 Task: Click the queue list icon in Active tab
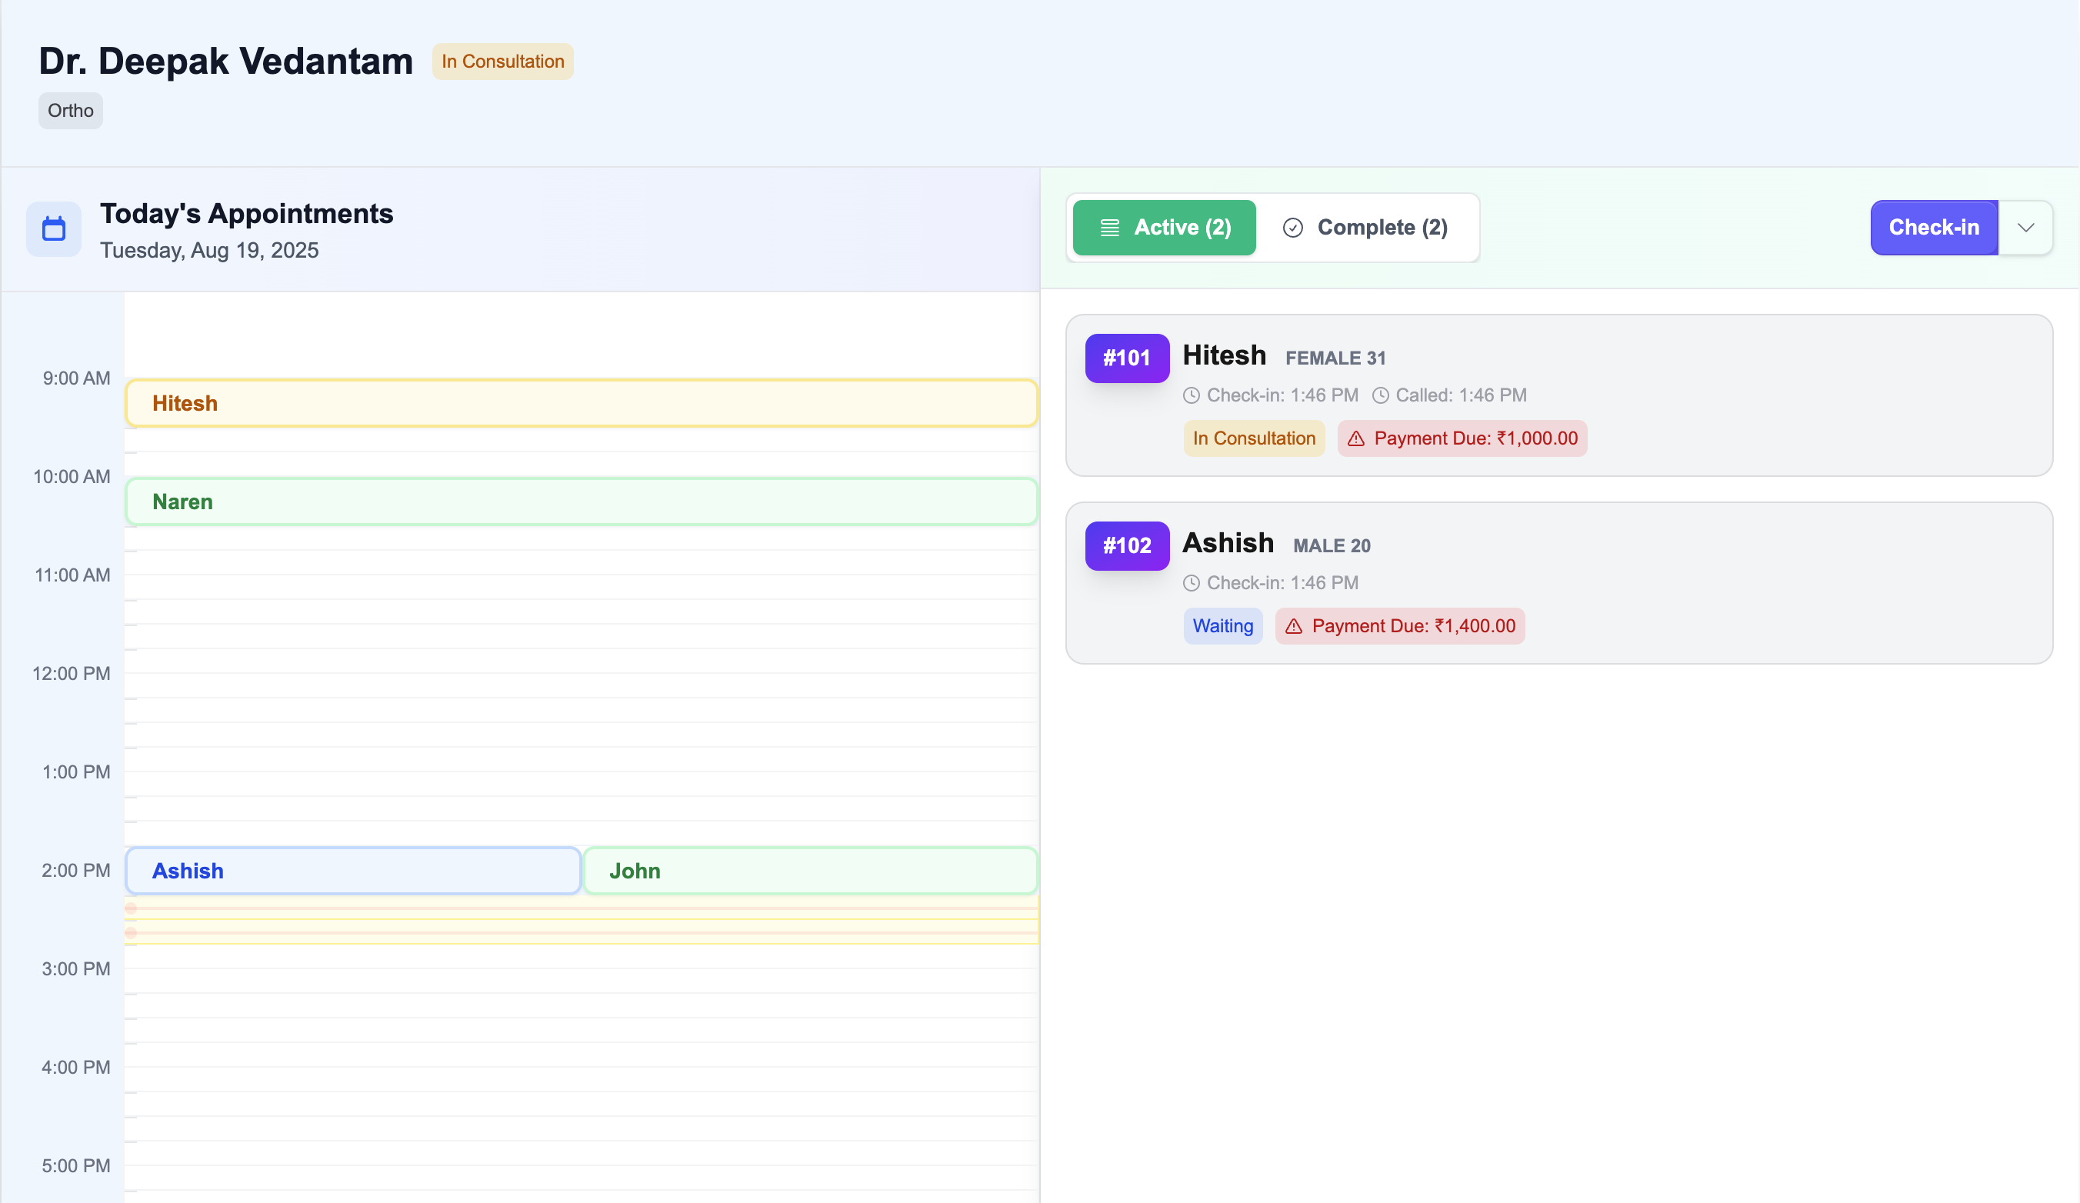pyautogui.click(x=1110, y=227)
